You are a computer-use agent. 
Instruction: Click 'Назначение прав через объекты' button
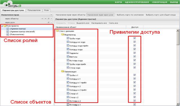pos(70,15)
